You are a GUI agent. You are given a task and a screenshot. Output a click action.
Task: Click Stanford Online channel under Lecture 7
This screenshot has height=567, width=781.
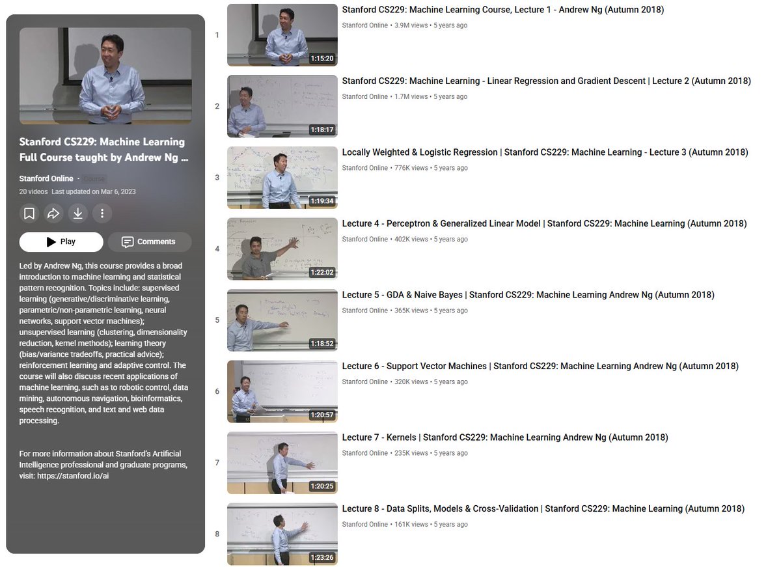pos(365,453)
